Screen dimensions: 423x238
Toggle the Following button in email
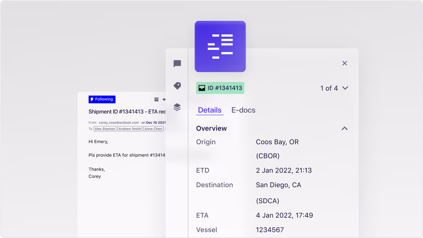pyautogui.click(x=102, y=99)
